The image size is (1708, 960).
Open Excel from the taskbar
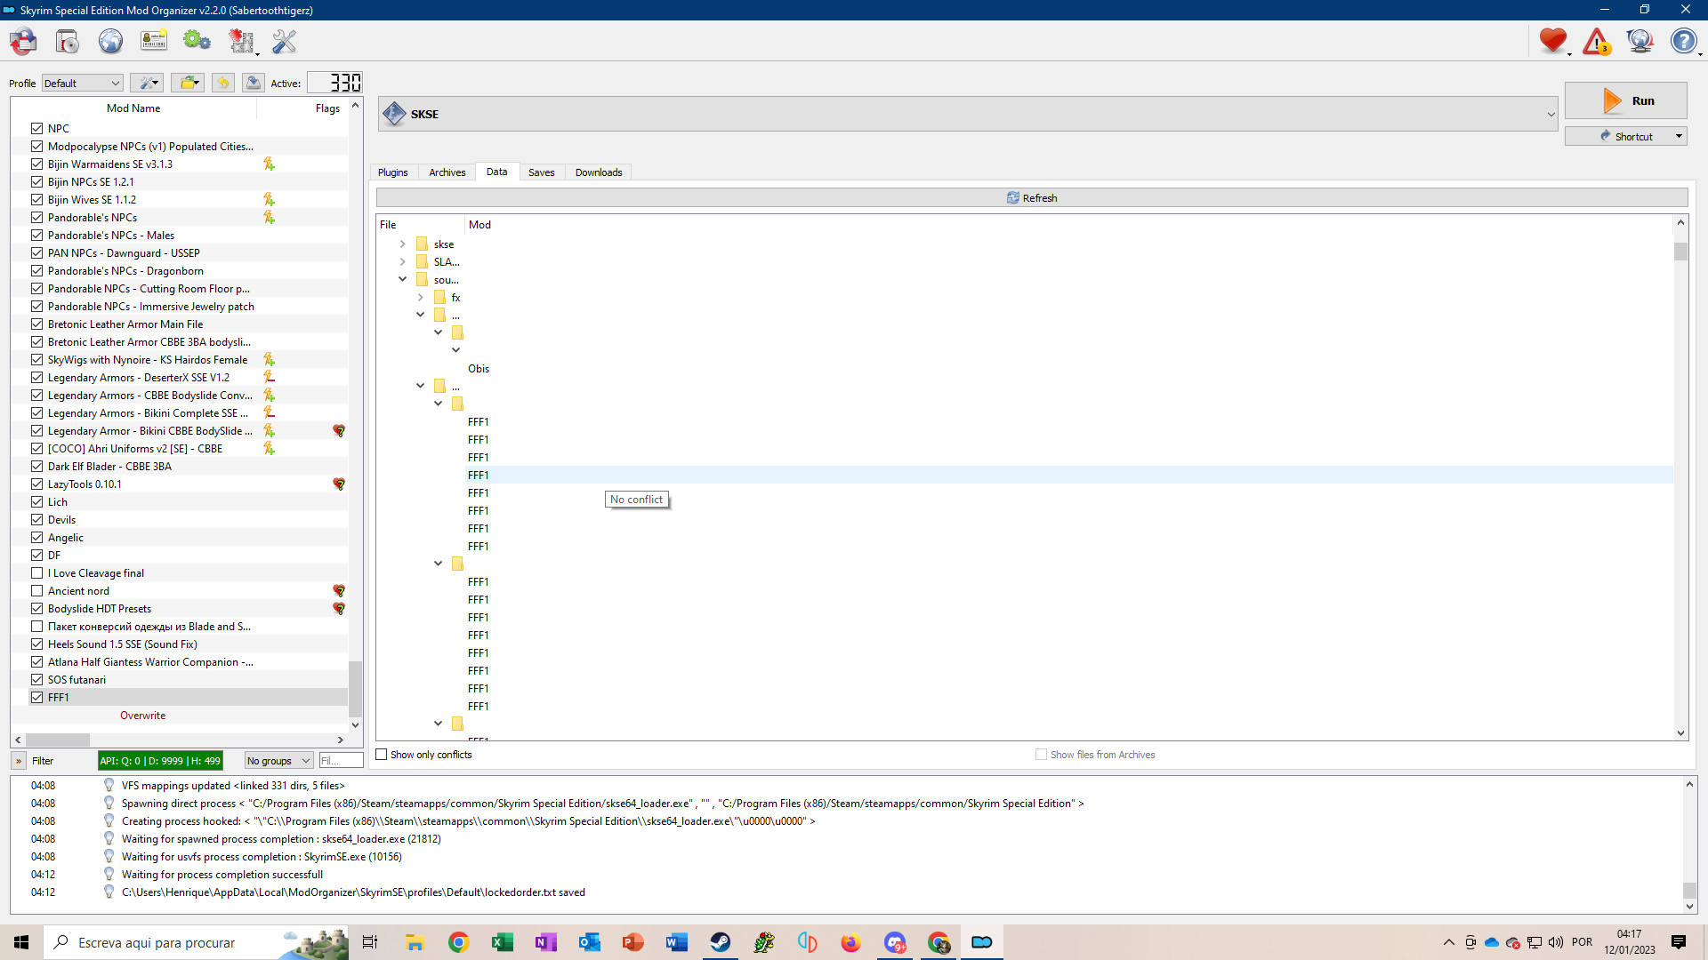(503, 942)
